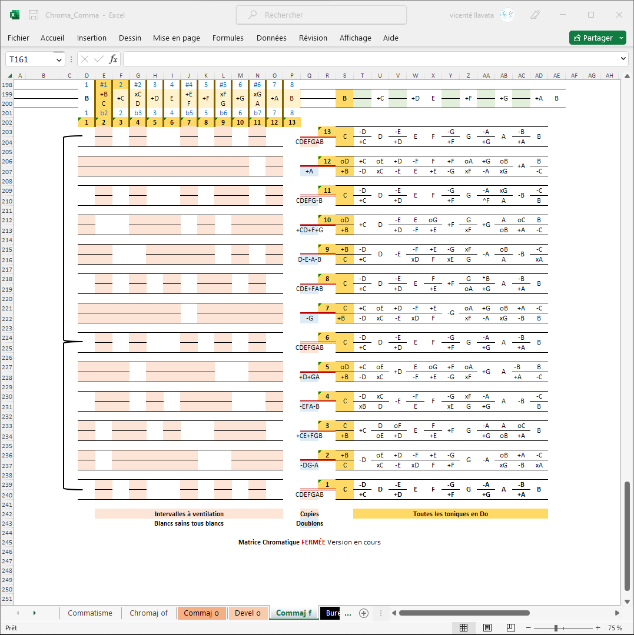Screen dimensions: 634x635
Task: Open the Name Box dropdown arrow
Action: (59, 59)
